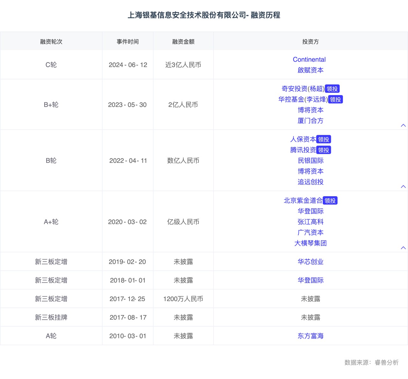Click the 领投 badge beside 华控基金
This screenshot has width=408, height=379.
[335, 100]
